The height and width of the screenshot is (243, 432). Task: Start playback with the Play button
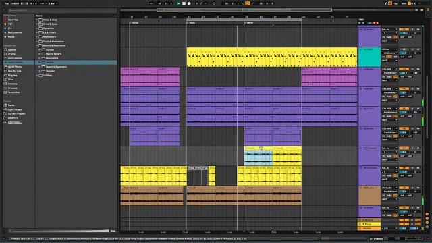pos(178,3)
